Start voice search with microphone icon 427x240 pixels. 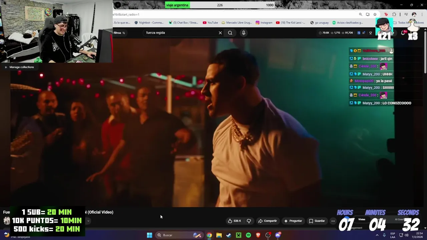[x=244, y=33]
